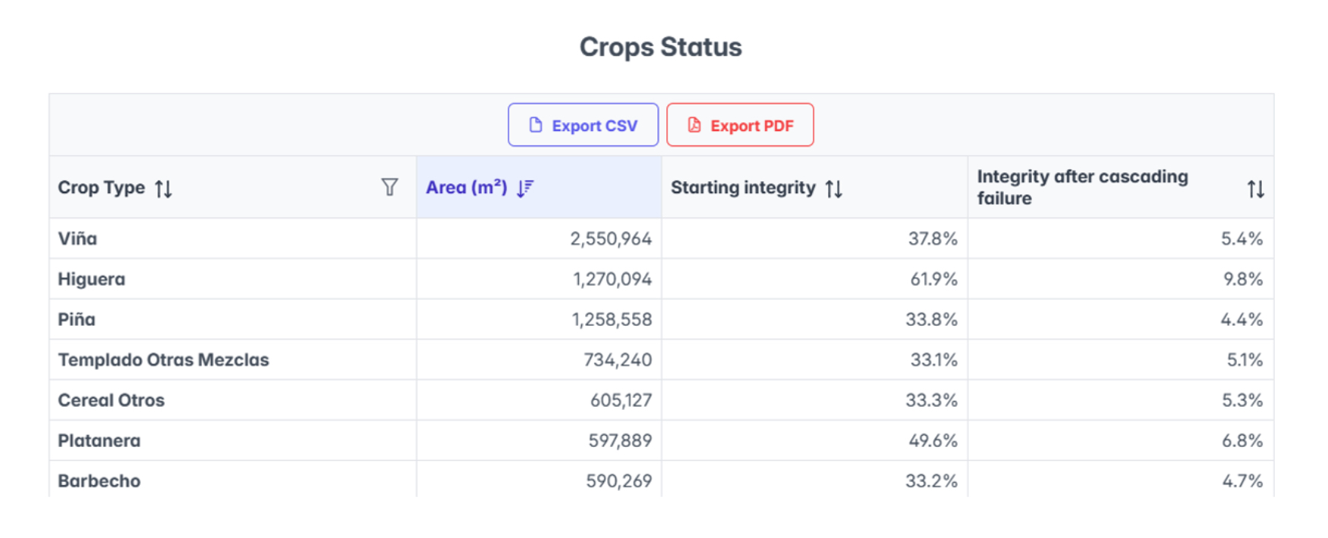Click the file icon in Export CSV
The width and height of the screenshot is (1328, 538).
536,125
